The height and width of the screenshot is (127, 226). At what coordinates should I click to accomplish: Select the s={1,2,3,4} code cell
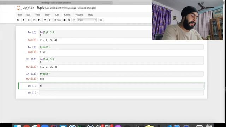click(x=121, y=60)
